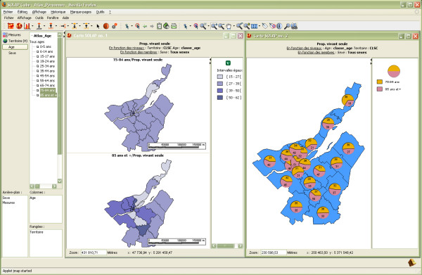This screenshot has height=275, width=422.
Task: Select the globe map display icon
Action: (19, 26)
